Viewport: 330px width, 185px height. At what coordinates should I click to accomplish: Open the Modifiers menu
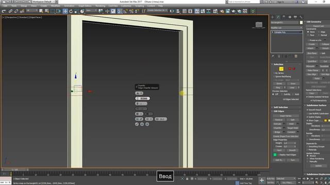55,6
